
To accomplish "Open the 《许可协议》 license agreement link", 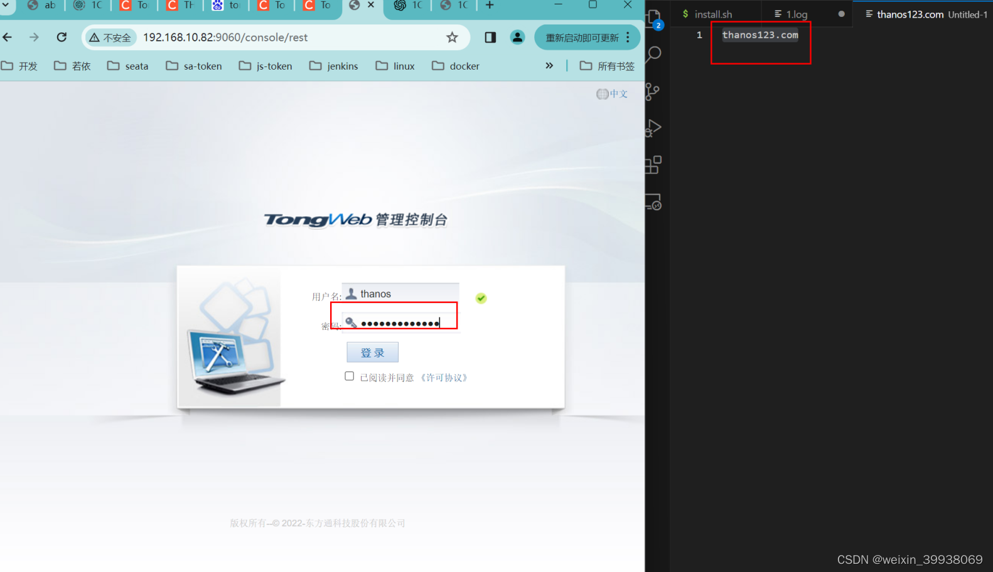I will tap(444, 378).
